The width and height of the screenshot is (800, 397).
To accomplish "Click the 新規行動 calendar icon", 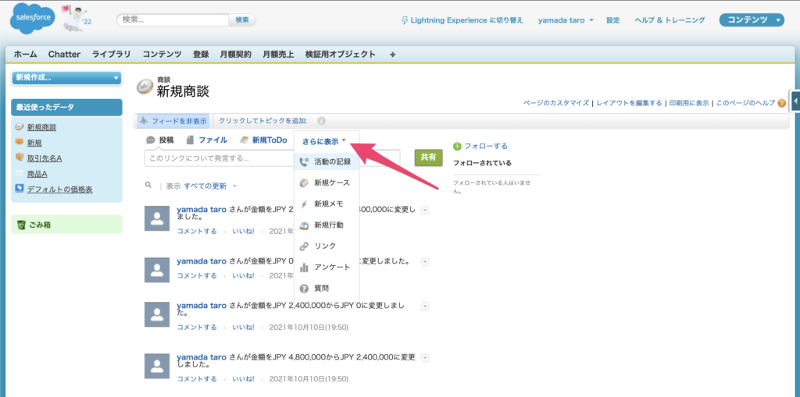I will [x=304, y=225].
